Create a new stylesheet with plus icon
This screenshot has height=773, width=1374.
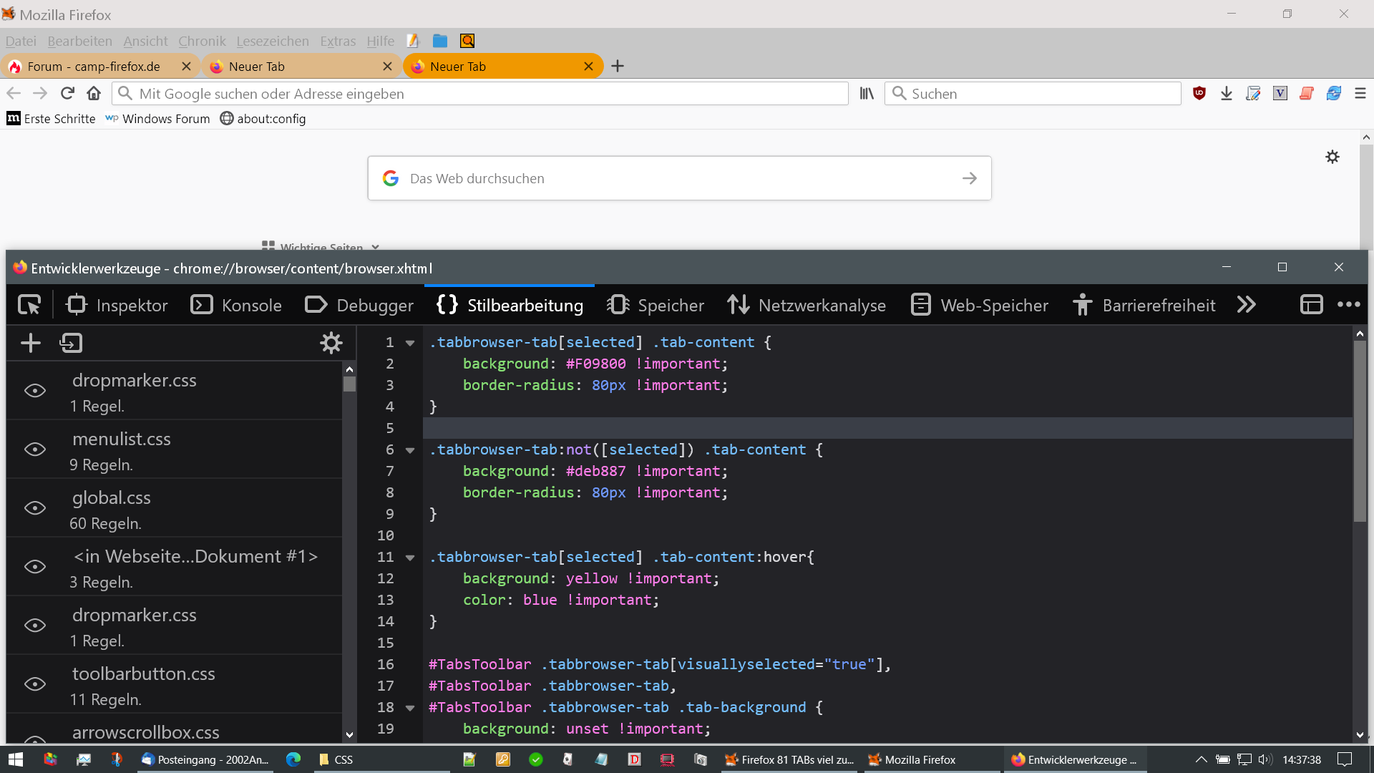(x=31, y=344)
